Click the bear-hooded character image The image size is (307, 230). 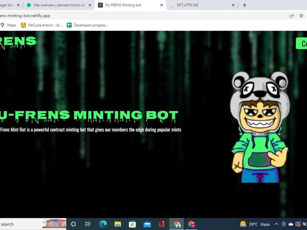click(260, 127)
